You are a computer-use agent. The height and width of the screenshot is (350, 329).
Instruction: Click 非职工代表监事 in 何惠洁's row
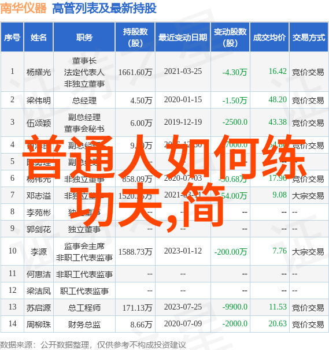coord(84,274)
